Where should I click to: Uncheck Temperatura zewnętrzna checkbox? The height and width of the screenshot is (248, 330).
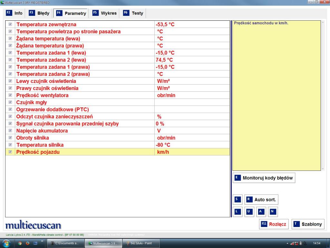(10, 24)
